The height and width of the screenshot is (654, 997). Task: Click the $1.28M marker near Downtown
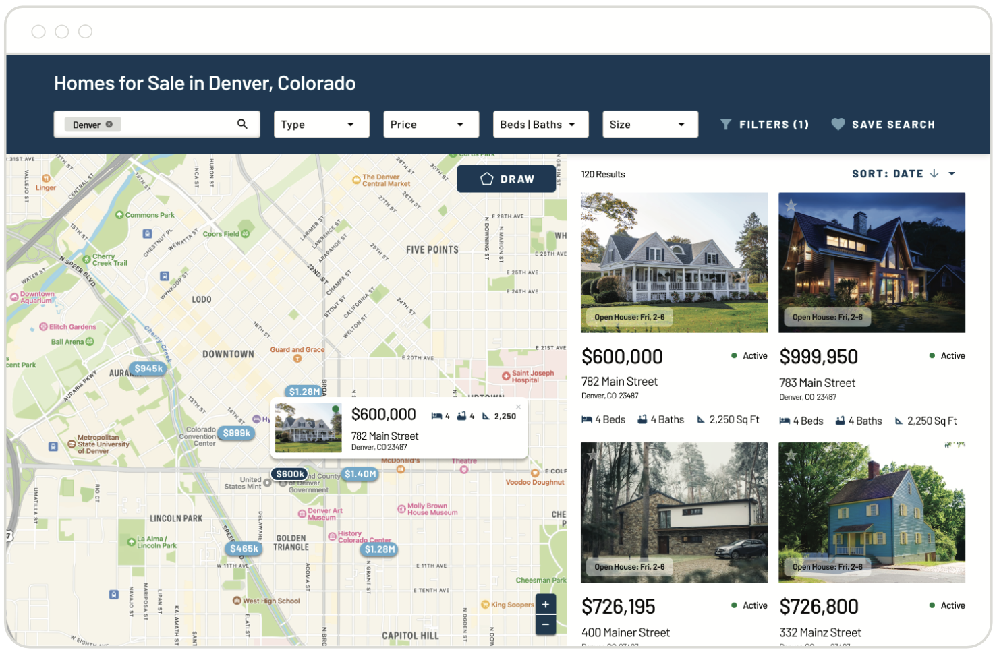tap(304, 392)
